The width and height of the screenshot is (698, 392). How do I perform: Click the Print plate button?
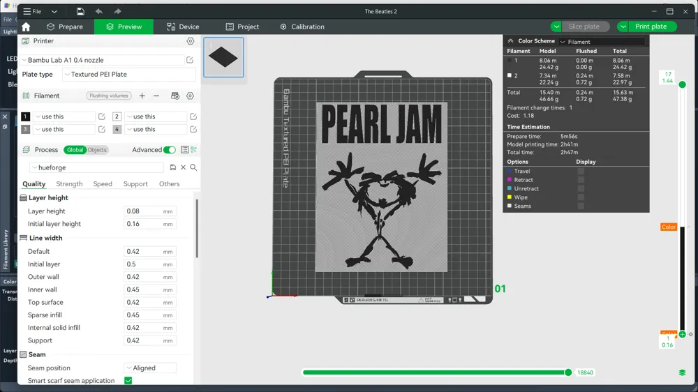click(651, 27)
